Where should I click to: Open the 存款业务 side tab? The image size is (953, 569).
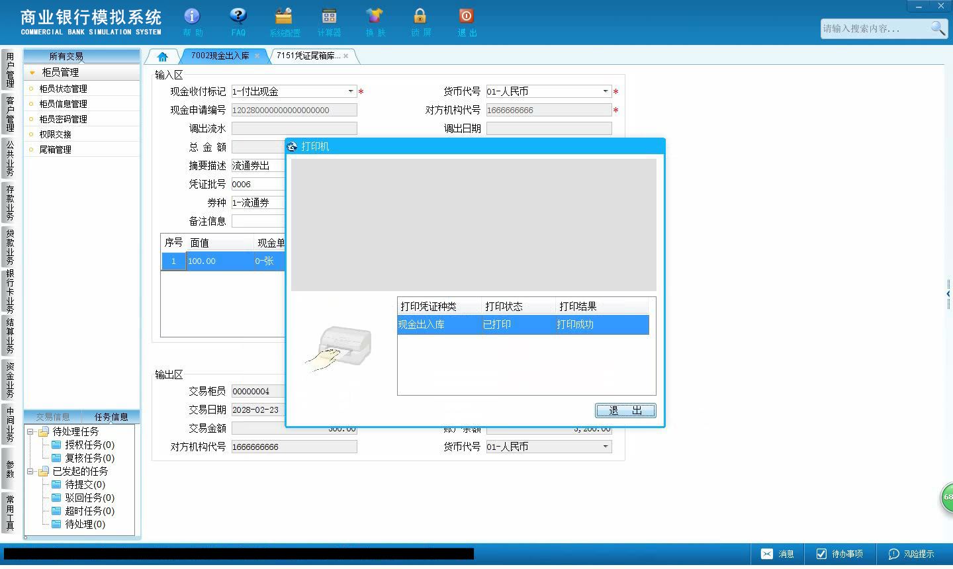pyautogui.click(x=9, y=202)
